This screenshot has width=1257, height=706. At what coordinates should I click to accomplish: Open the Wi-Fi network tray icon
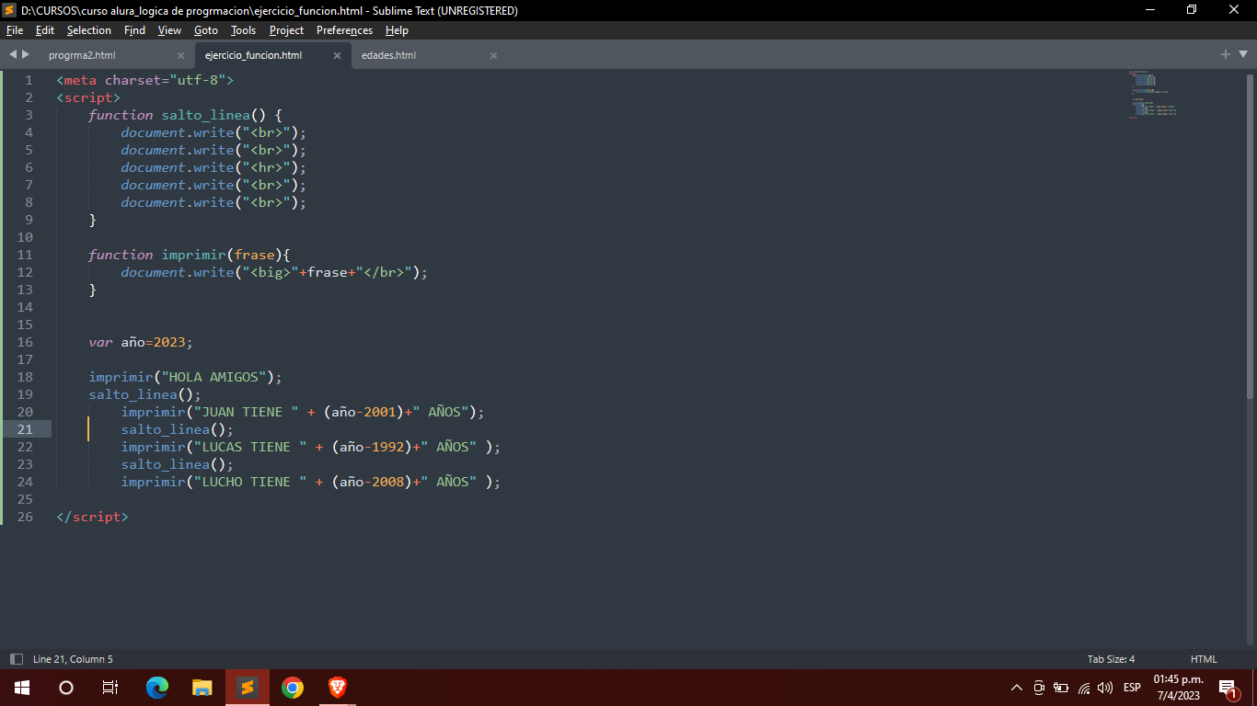pos(1084,687)
